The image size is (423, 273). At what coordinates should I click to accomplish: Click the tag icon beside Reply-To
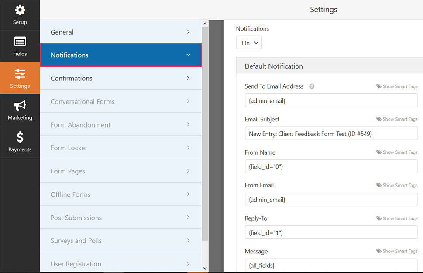click(x=378, y=218)
